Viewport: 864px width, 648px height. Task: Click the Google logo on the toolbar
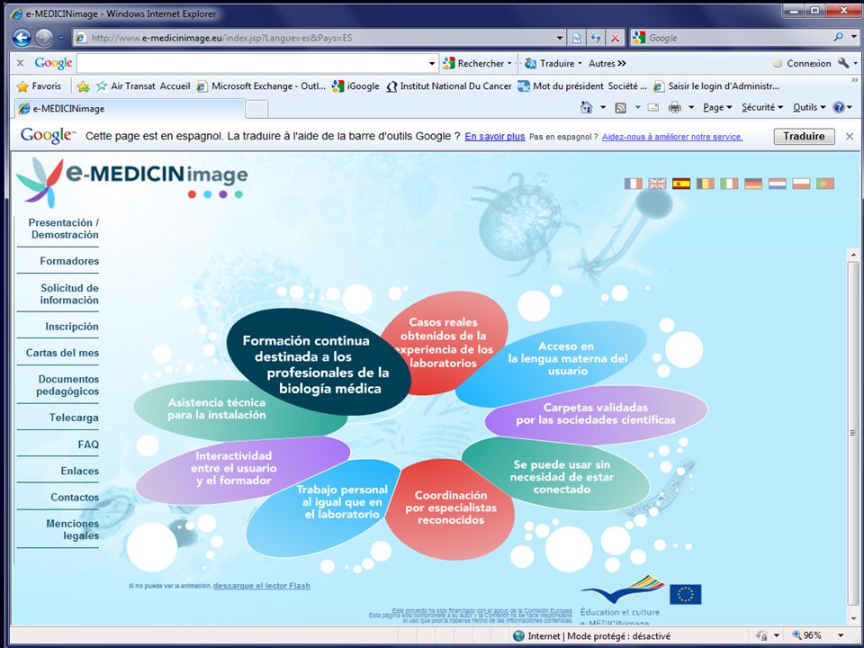[x=53, y=63]
